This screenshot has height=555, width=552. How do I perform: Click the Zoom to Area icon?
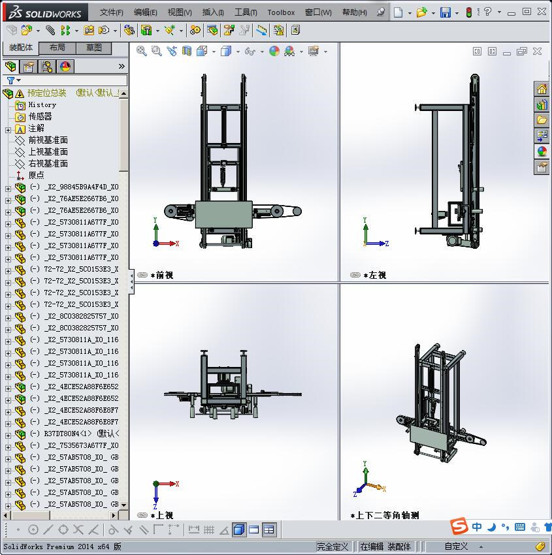click(x=157, y=52)
